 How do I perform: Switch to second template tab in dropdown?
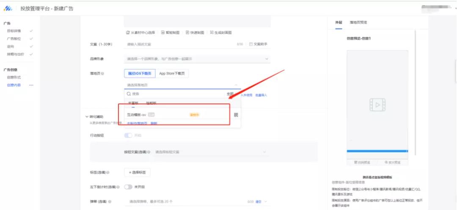[151, 103]
